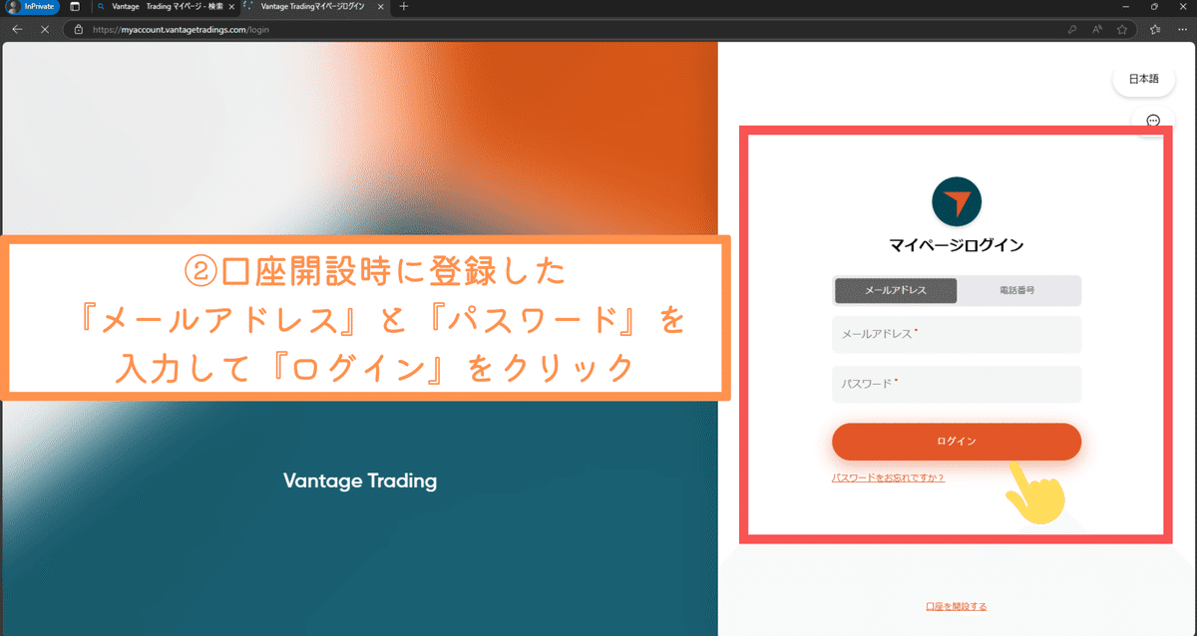View site info via the lock icon
This screenshot has width=1197, height=636.
tap(78, 30)
